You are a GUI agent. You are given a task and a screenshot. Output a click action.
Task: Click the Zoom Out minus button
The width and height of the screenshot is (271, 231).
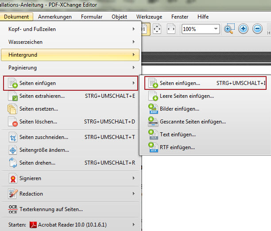point(257,29)
